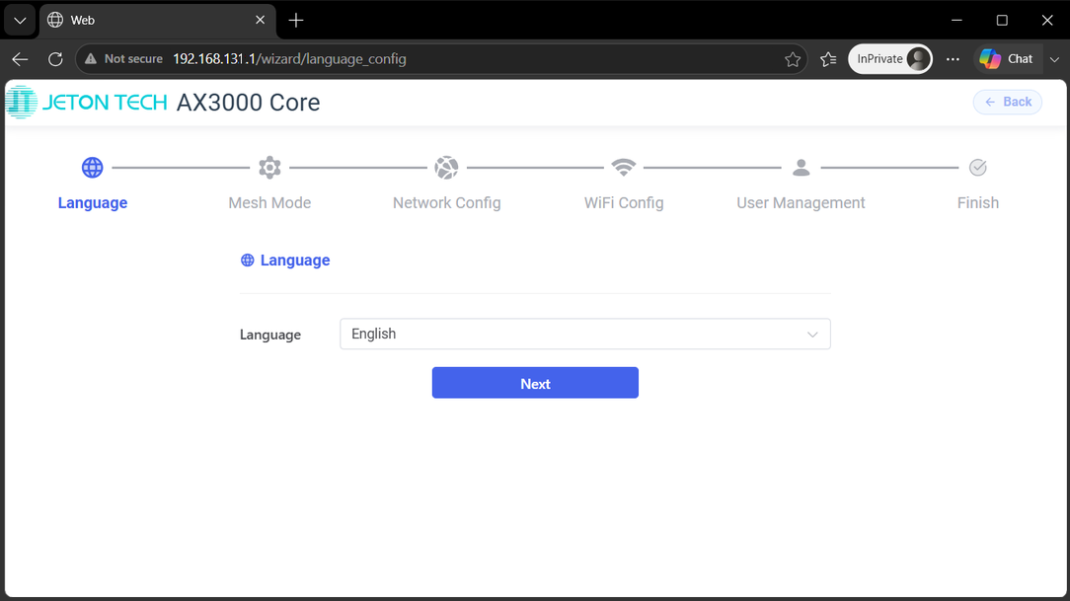Reload the page with the refresh icon
Screen dimensions: 1070x601
pyautogui.click(x=55, y=59)
